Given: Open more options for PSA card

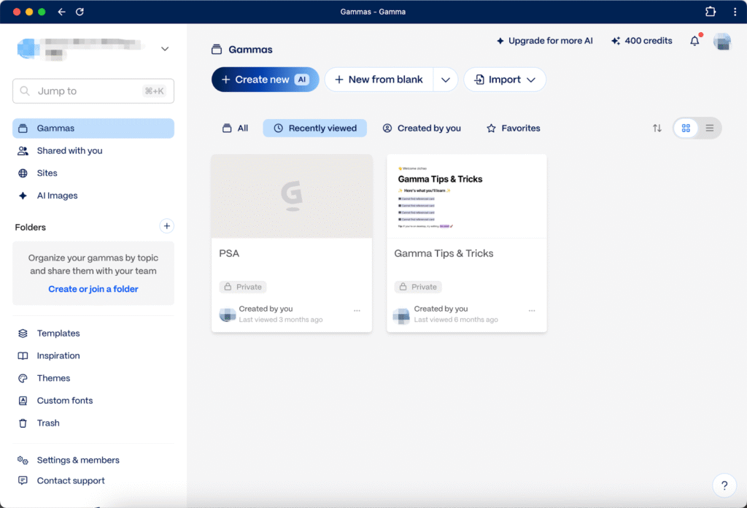Looking at the screenshot, I should coord(357,311).
